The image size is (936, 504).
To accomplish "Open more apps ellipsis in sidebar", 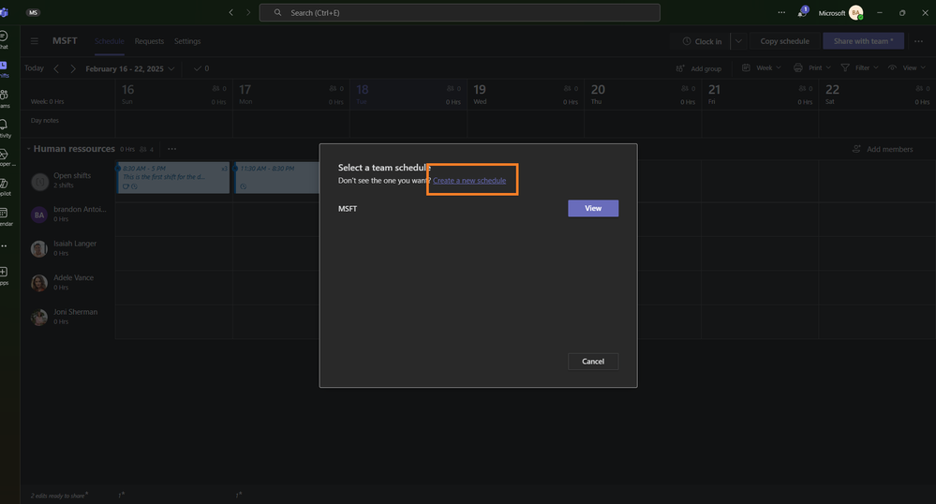I will tap(4, 245).
